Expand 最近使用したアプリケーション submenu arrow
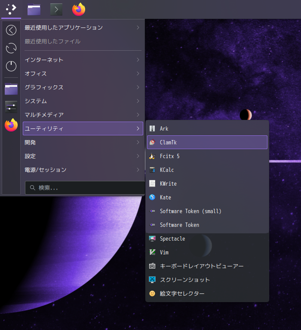This screenshot has height=330, width=301. tap(138, 27)
